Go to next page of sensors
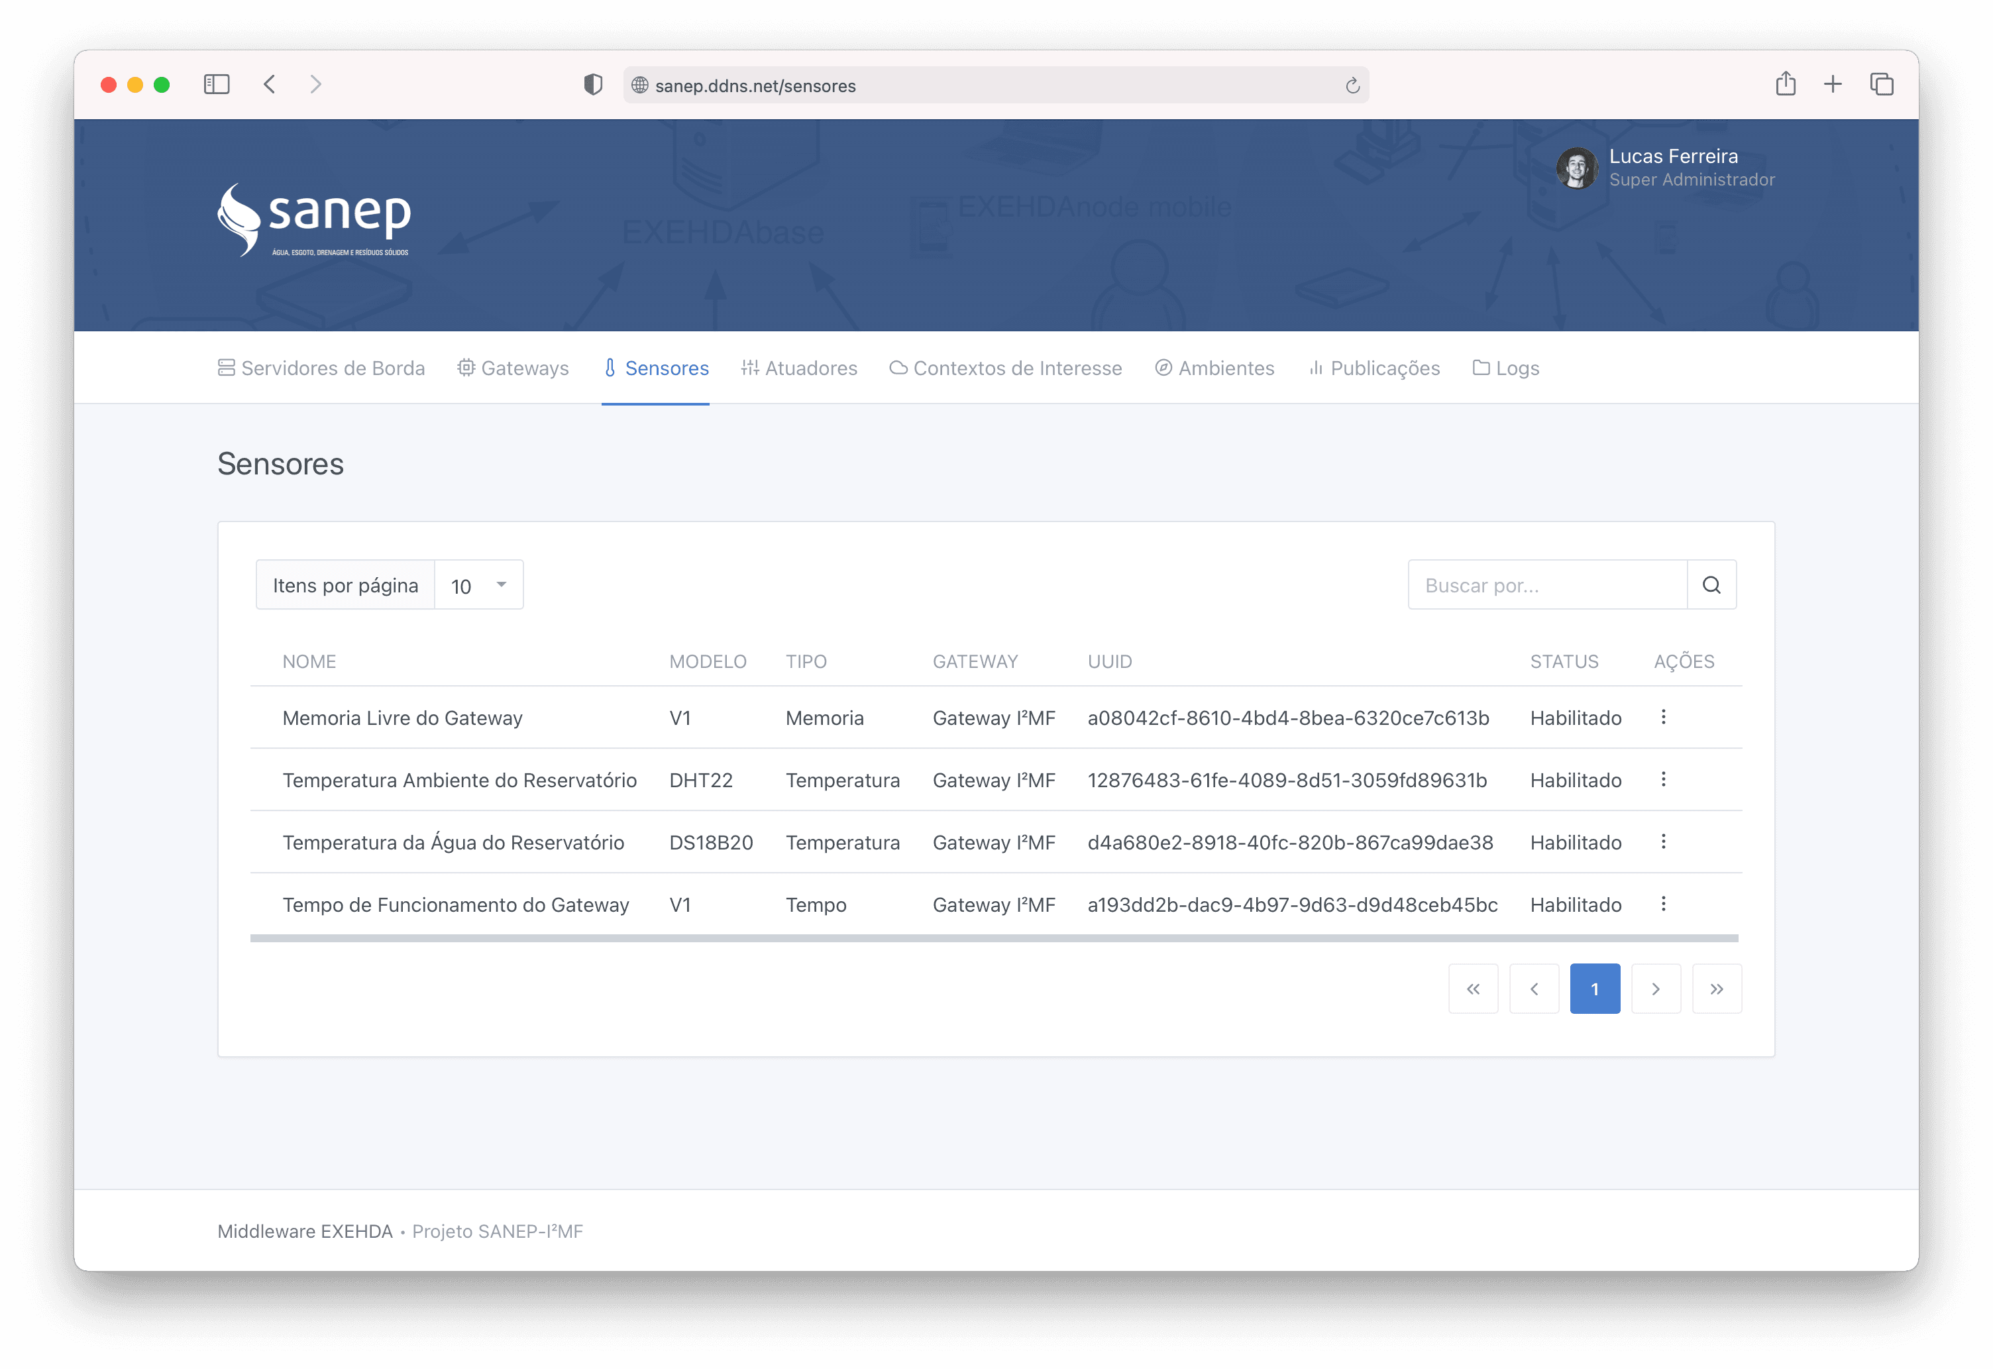 pos(1655,989)
